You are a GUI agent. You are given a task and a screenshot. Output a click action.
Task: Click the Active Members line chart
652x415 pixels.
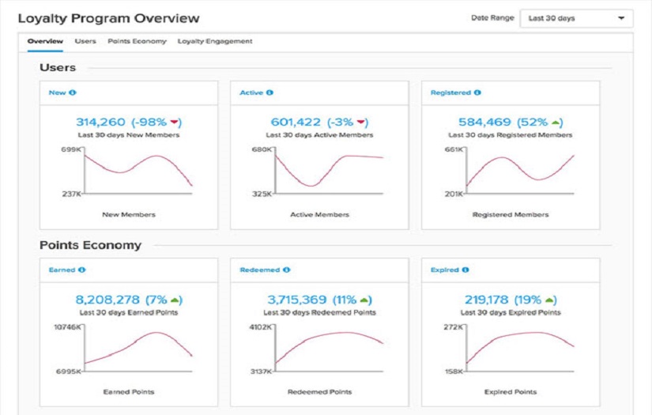pos(319,172)
